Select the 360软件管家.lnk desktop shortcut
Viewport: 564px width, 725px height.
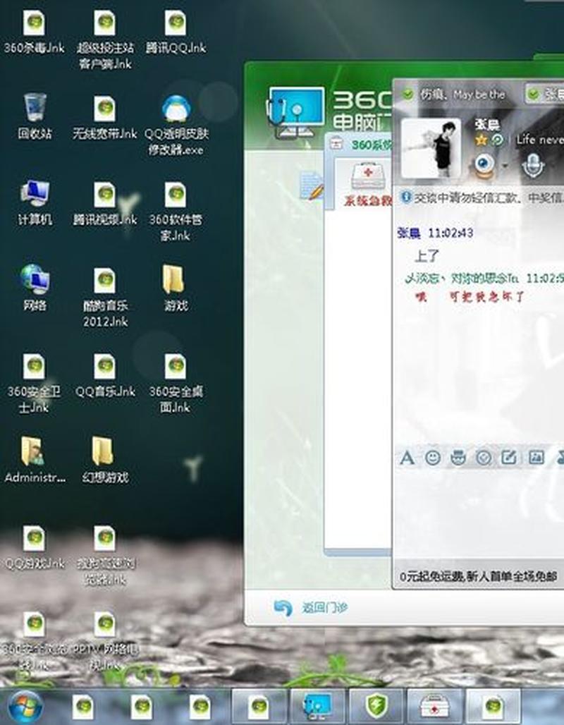pos(176,211)
